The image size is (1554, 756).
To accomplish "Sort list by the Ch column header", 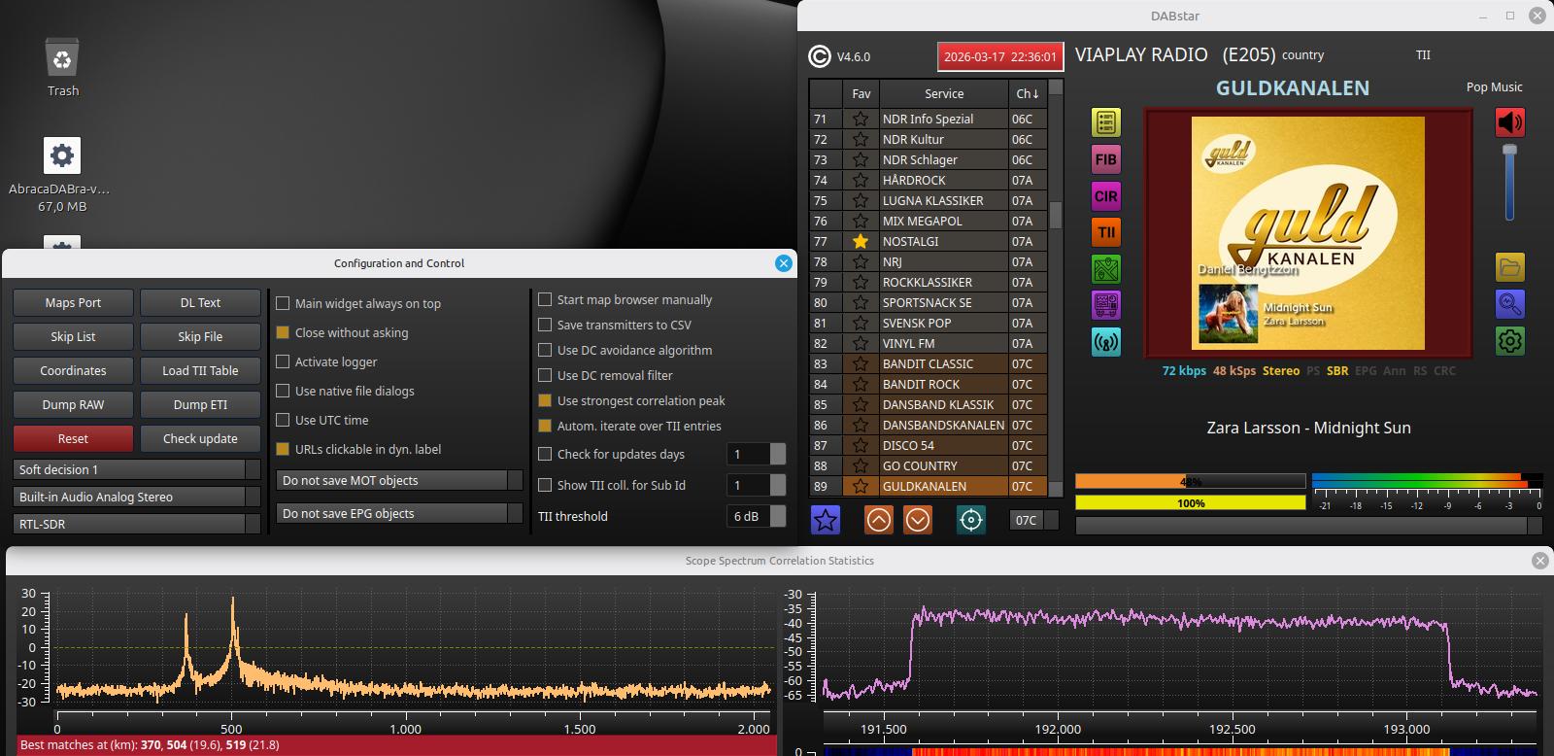I will coord(1027,93).
